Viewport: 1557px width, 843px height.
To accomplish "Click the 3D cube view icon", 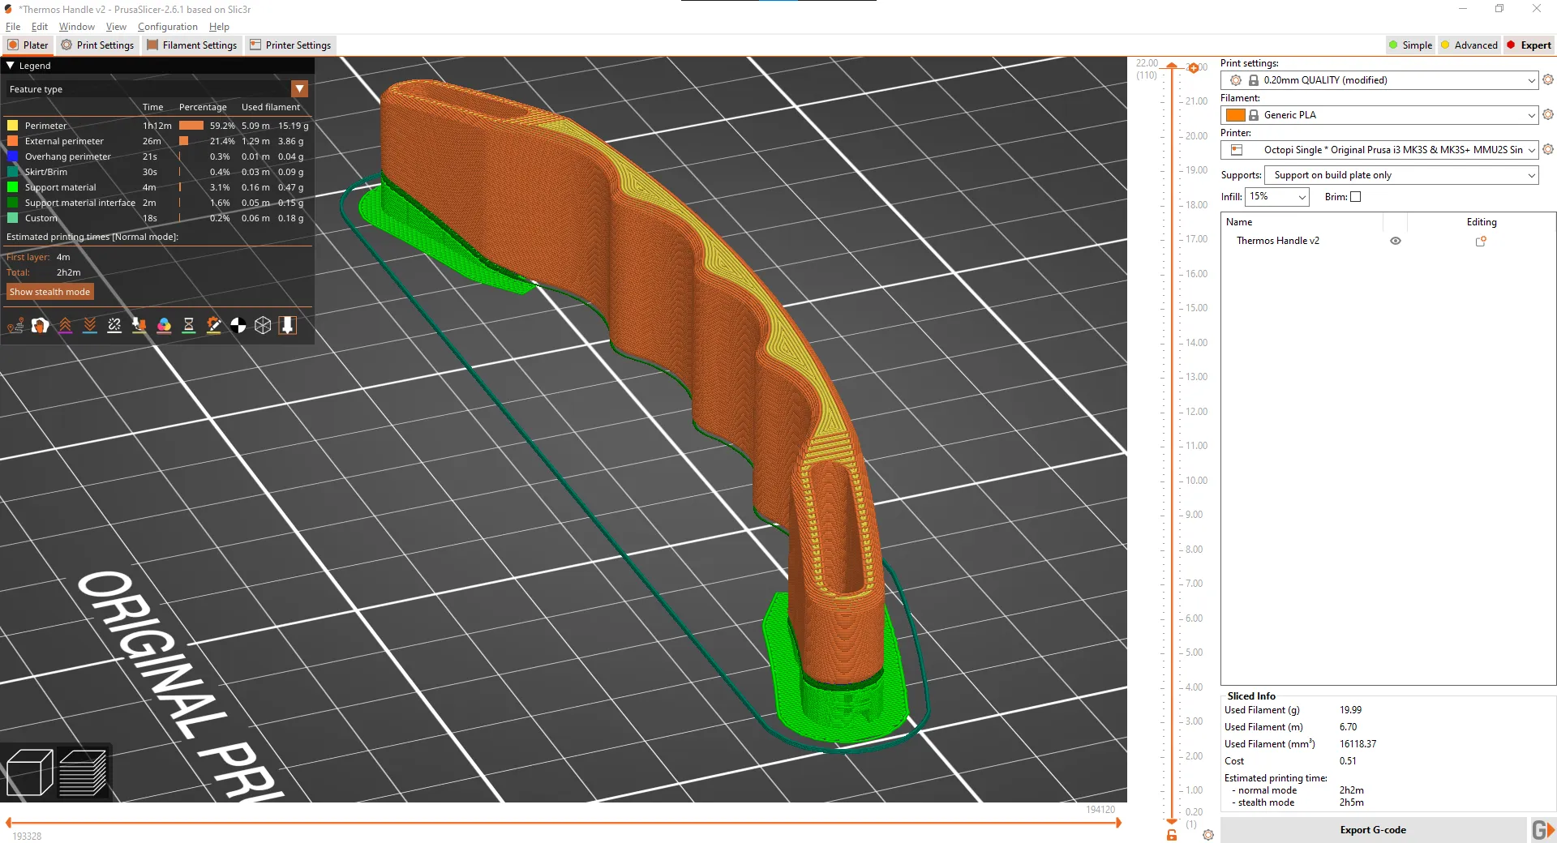I will [29, 772].
